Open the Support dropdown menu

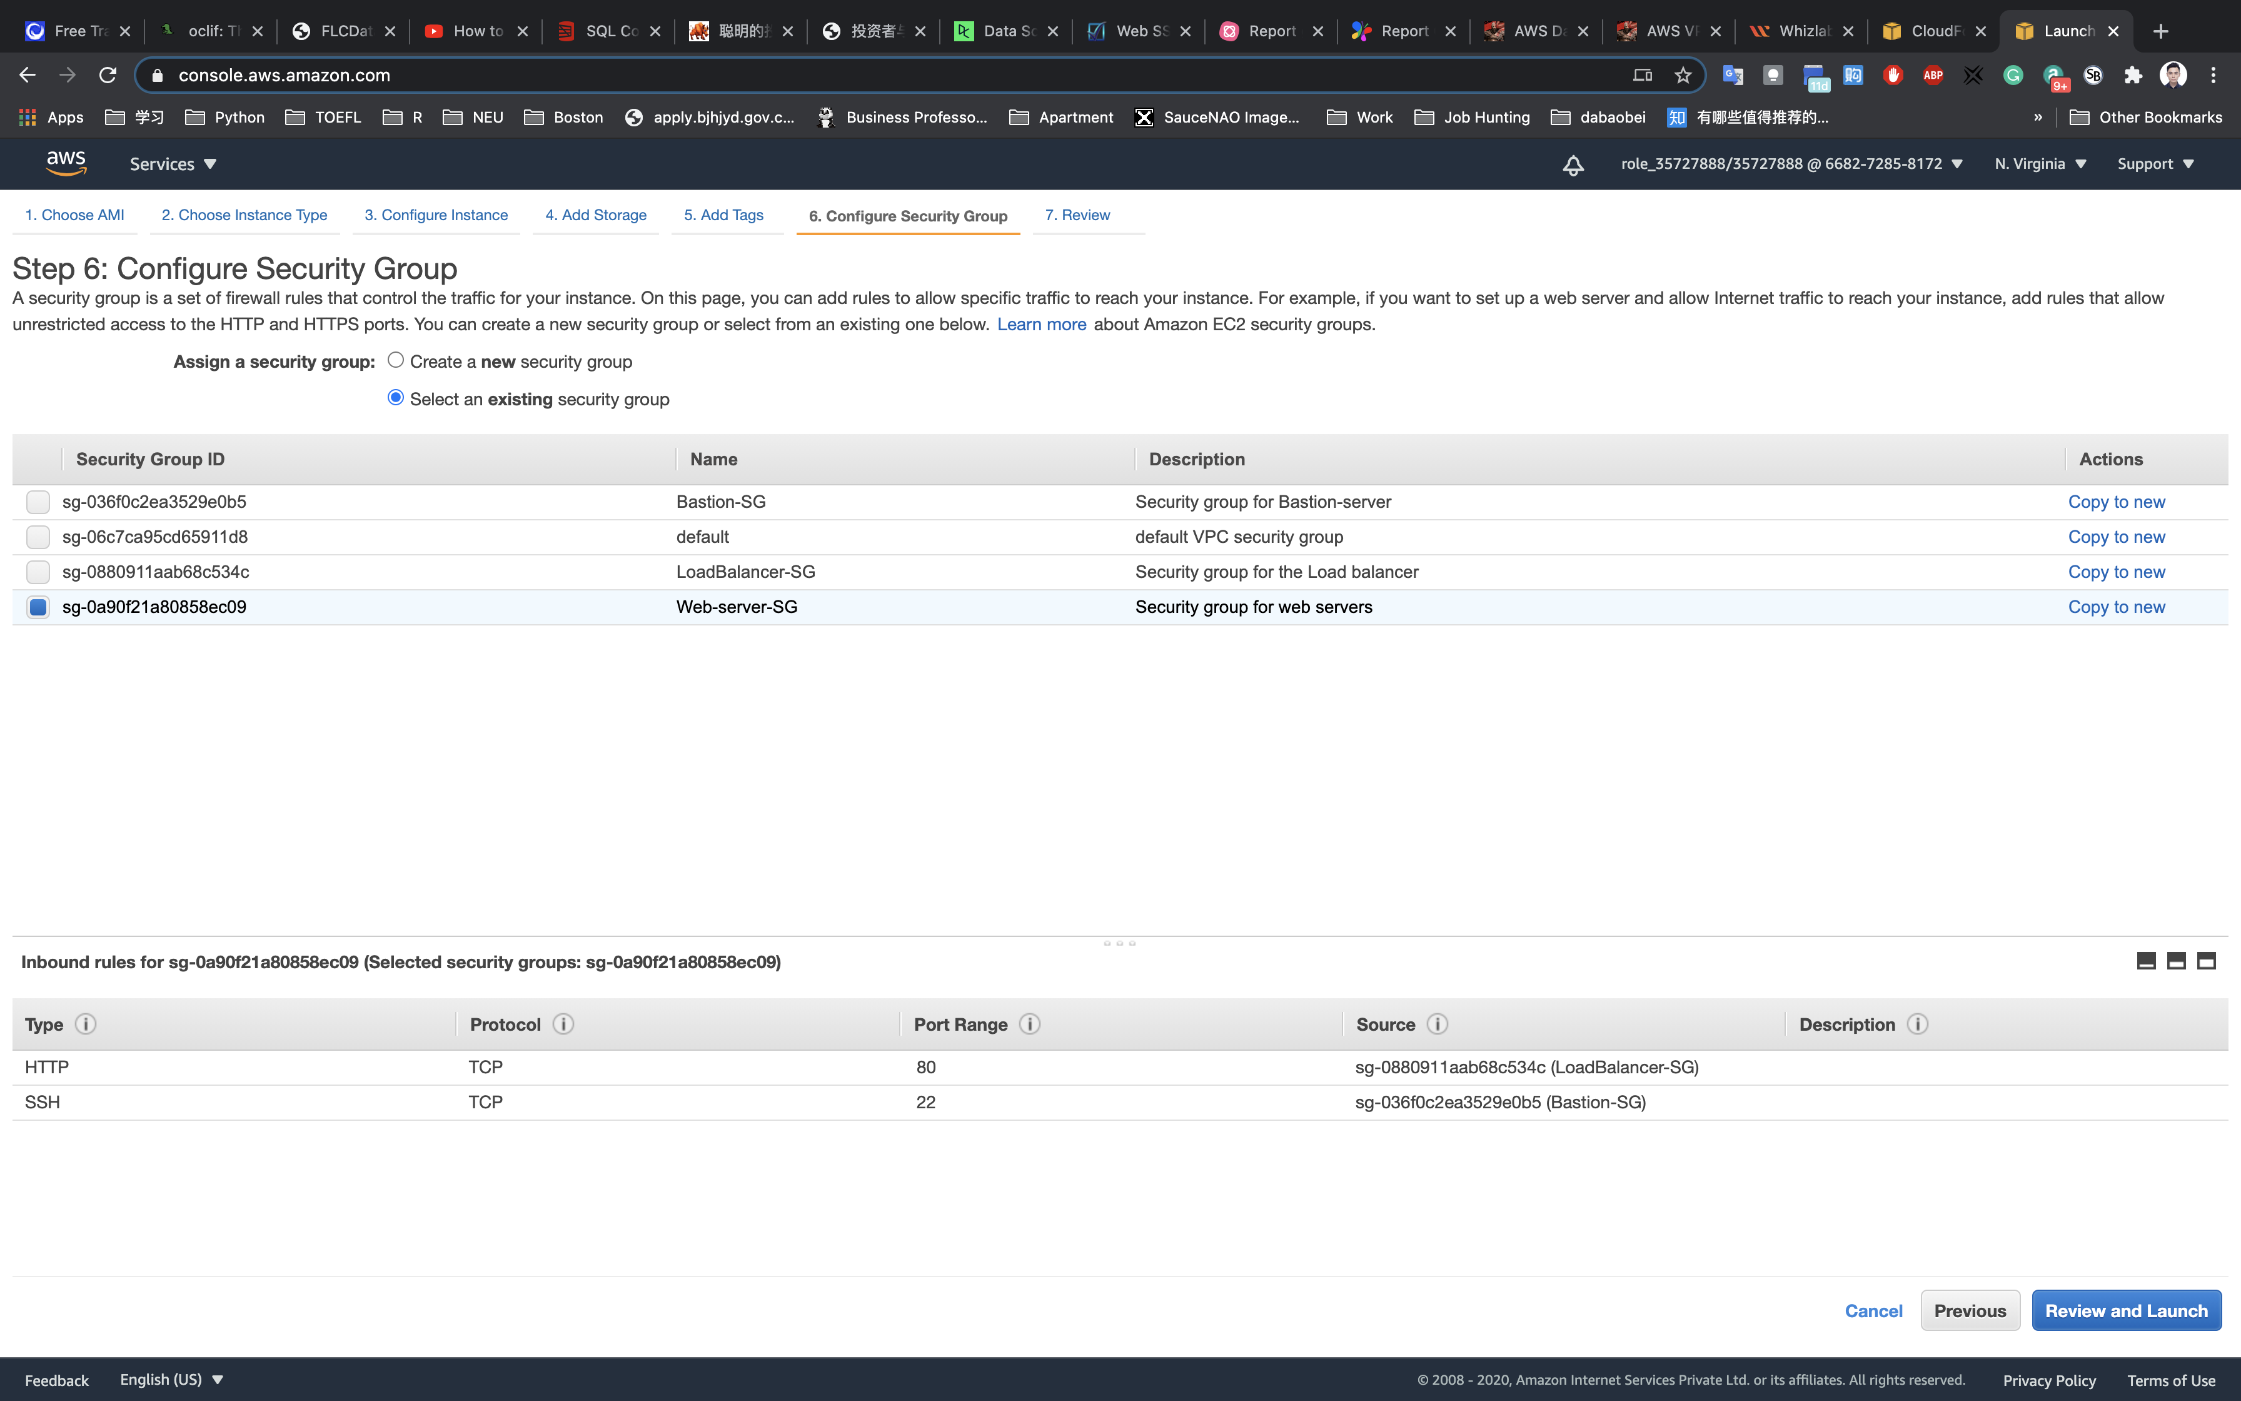[x=2155, y=164]
